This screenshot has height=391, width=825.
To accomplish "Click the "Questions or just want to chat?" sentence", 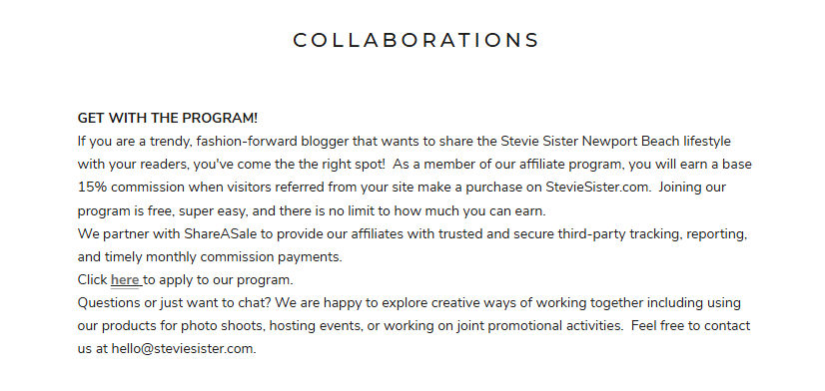I will 174,303.
